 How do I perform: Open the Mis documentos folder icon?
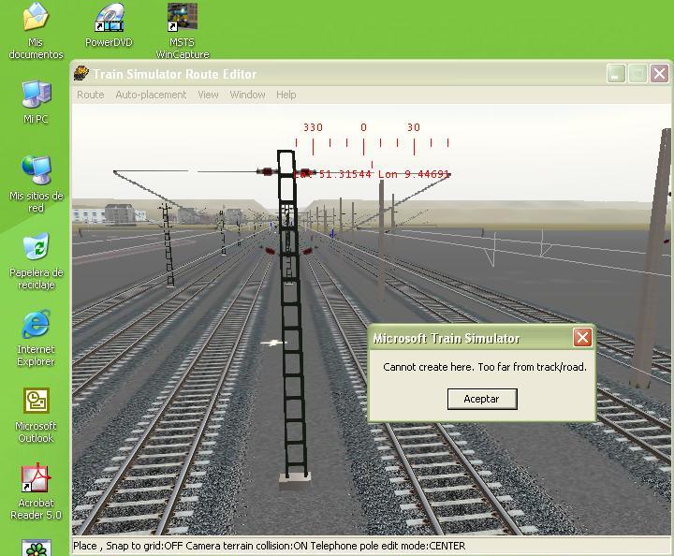36,18
